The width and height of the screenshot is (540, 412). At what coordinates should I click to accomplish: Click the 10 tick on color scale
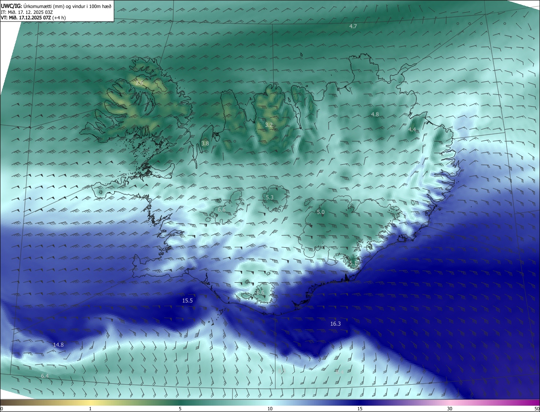pyautogui.click(x=270, y=409)
